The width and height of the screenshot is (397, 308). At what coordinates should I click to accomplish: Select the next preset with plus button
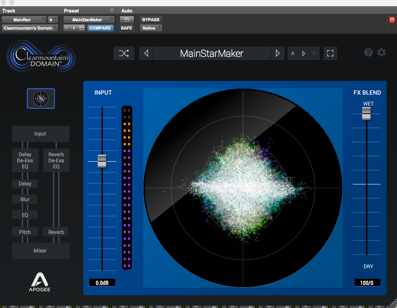pos(74,28)
